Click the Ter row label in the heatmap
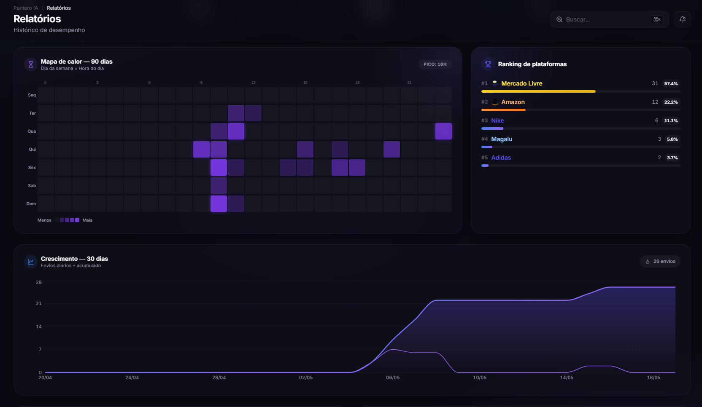 [x=32, y=113]
